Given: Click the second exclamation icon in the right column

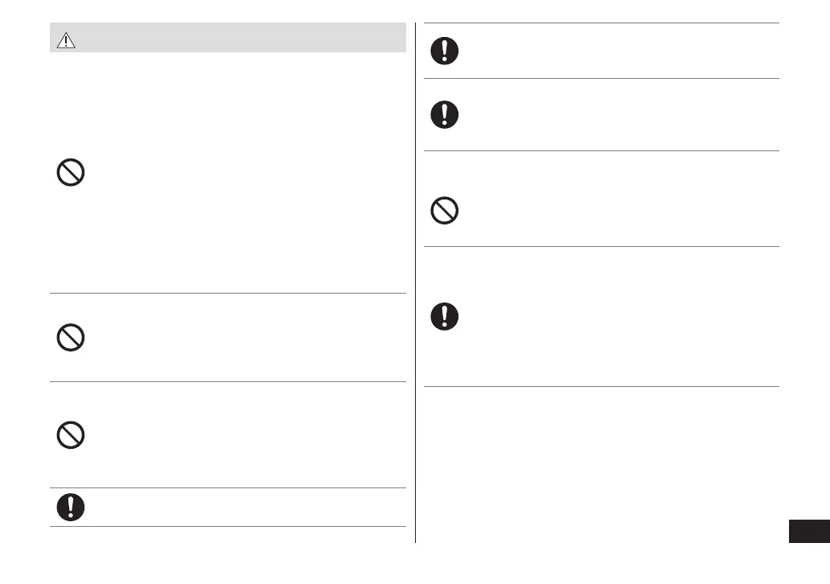Looking at the screenshot, I should (444, 114).
